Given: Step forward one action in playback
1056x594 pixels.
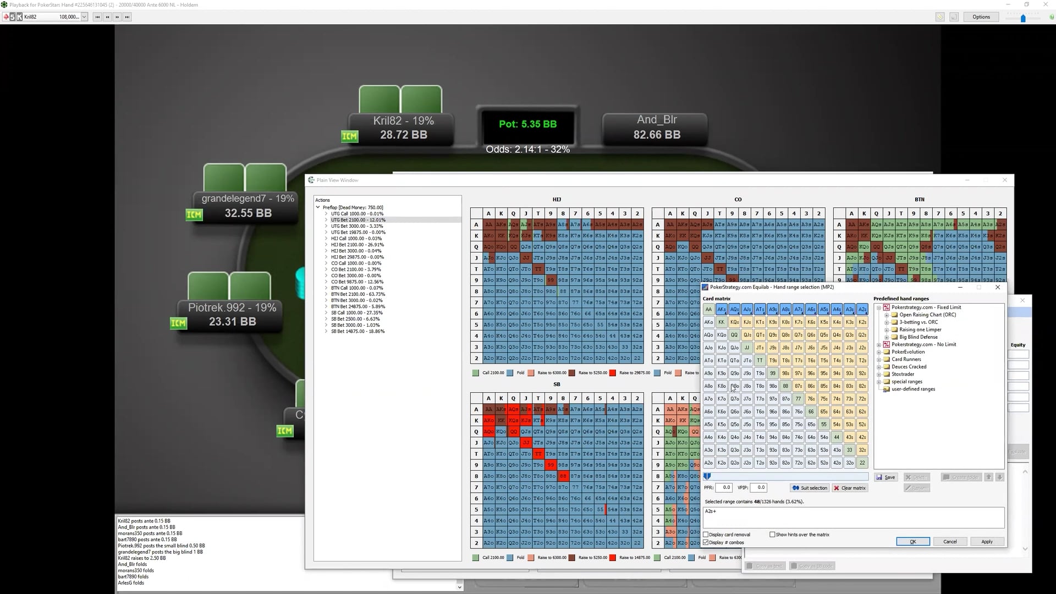Looking at the screenshot, I should [117, 17].
